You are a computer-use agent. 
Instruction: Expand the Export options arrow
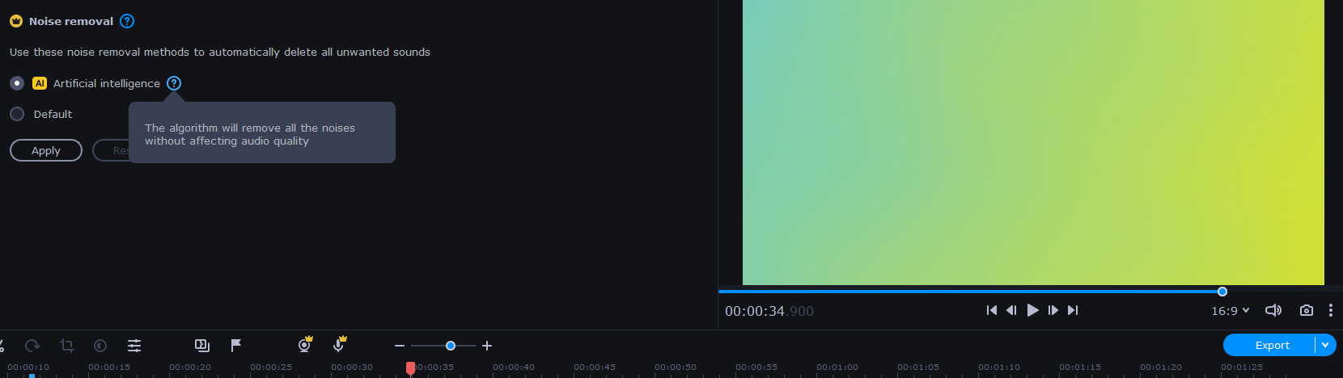1325,345
